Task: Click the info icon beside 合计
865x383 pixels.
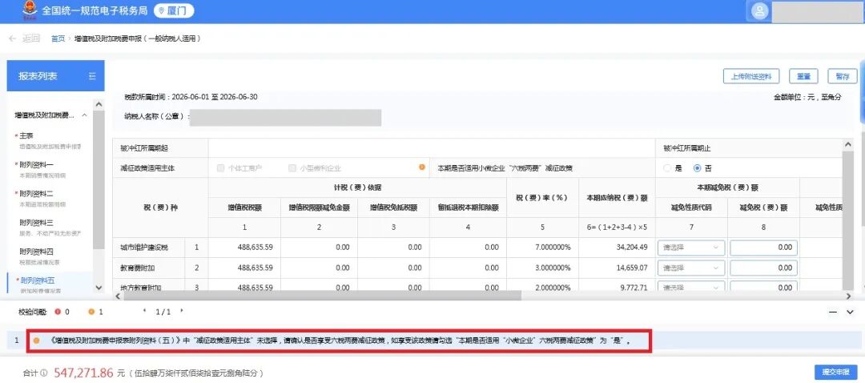Action: [43, 373]
